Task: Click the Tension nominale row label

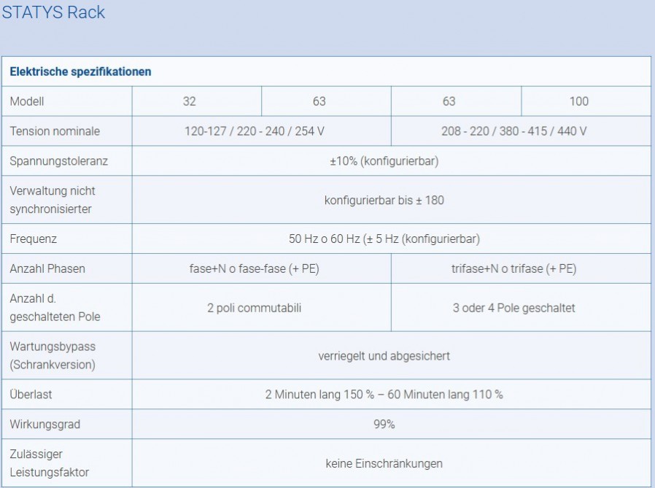Action: (55, 131)
